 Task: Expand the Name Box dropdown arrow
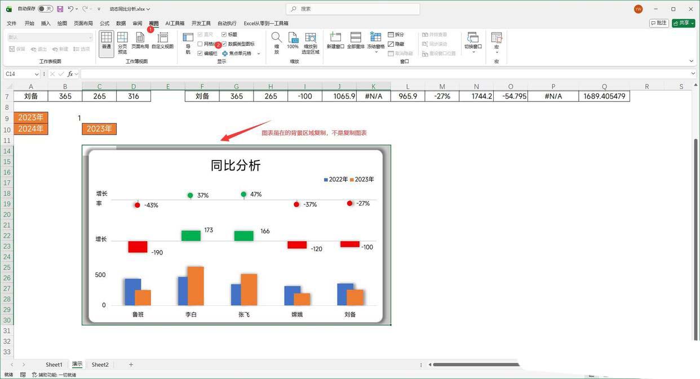(37, 74)
